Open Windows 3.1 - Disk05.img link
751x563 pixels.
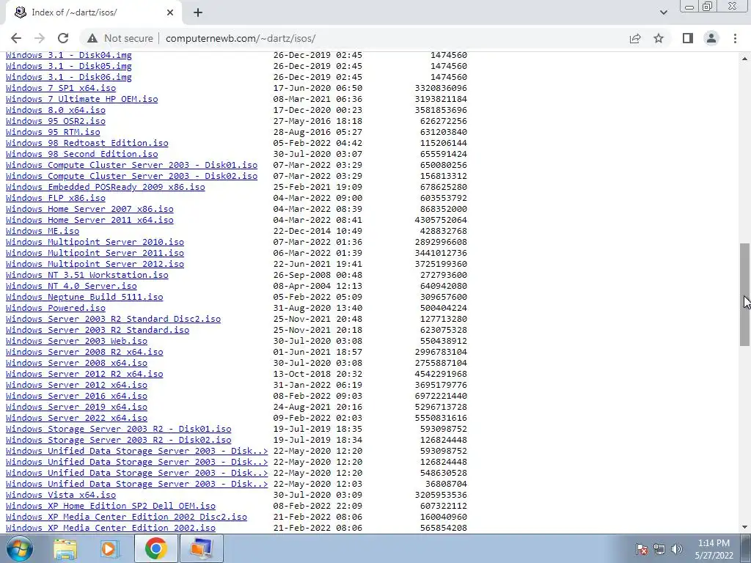[x=68, y=66]
